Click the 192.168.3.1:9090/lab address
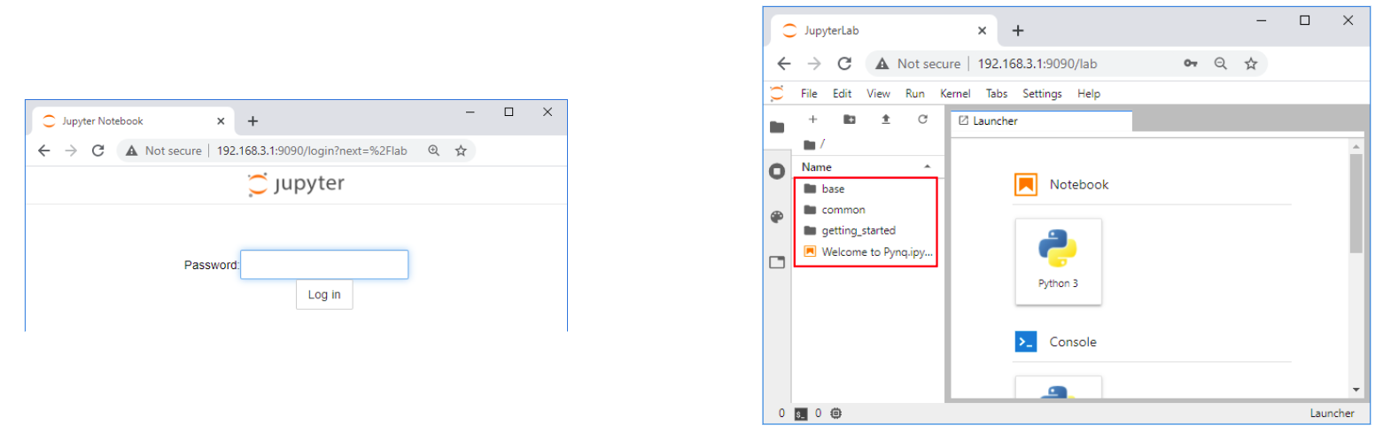Image resolution: width=1383 pixels, height=433 pixels. 1038,64
